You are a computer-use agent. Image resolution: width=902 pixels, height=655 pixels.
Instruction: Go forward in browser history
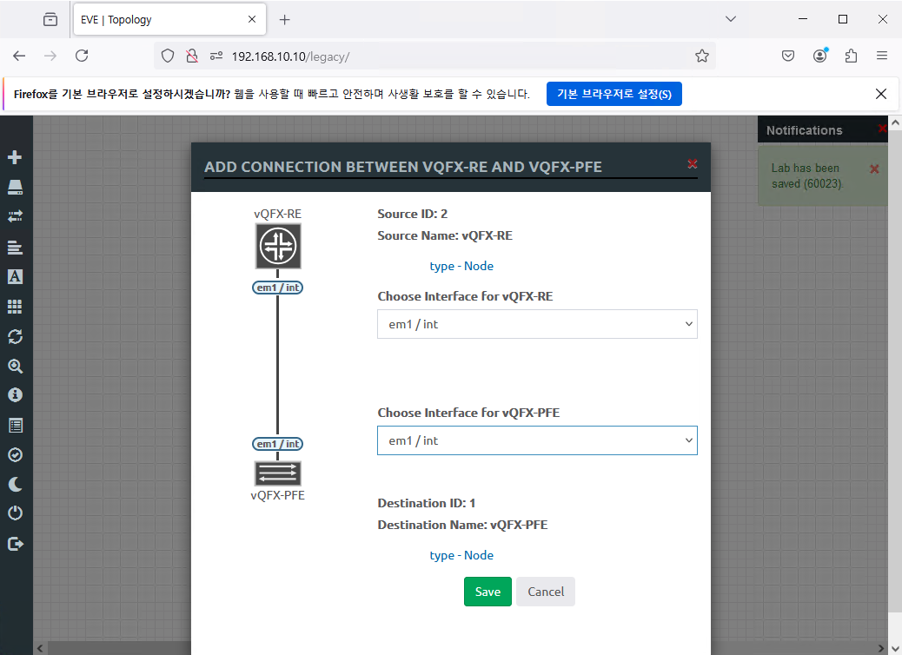coord(50,56)
